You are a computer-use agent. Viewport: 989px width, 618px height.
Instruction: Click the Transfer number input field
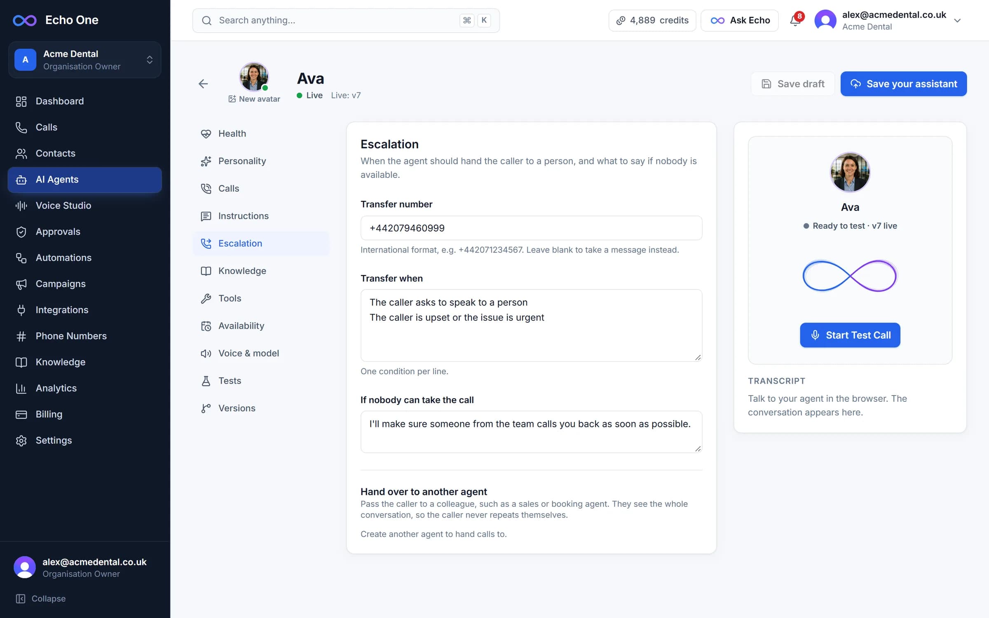coord(531,228)
